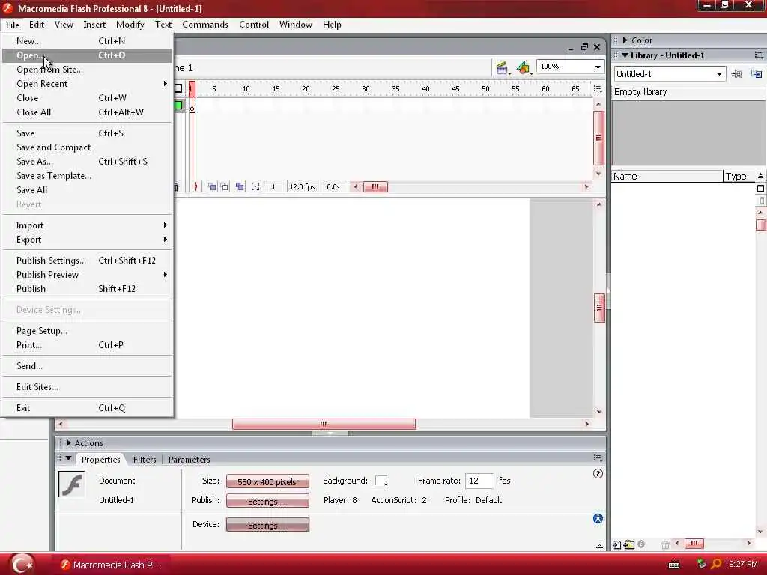Collapse Properties inspector triangle at bottom right

click(599, 546)
